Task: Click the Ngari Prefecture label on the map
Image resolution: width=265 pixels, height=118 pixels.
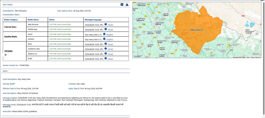Action: pyautogui.click(x=249, y=31)
